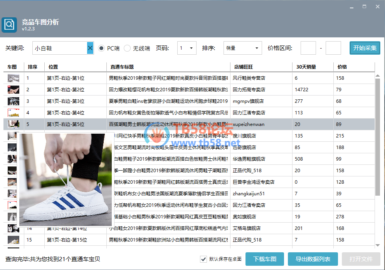
Task: Click the enlarged sneaker preview image
Action: click(66, 180)
